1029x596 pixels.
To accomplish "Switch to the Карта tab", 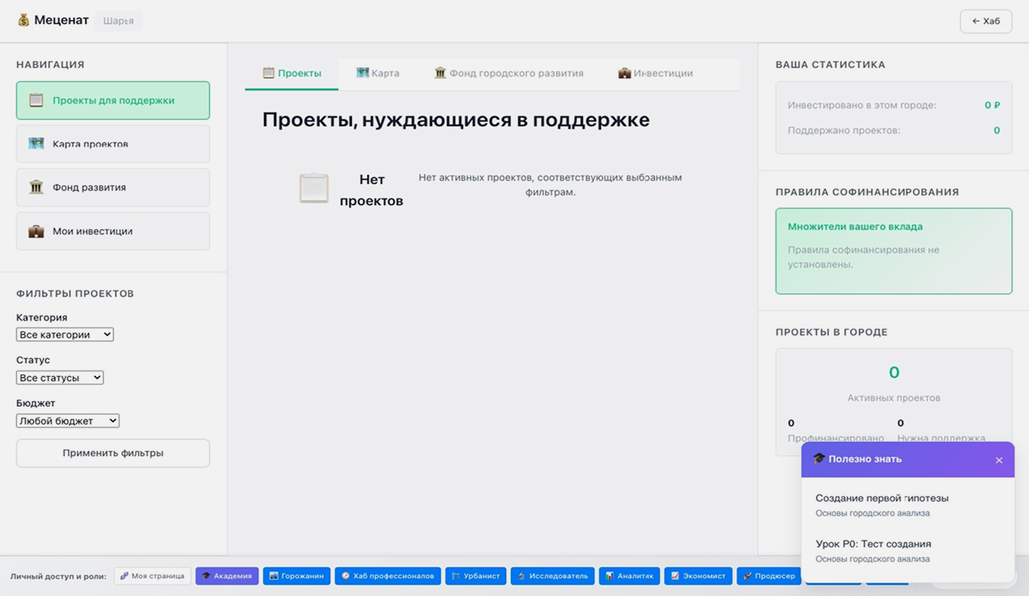I will (x=378, y=73).
